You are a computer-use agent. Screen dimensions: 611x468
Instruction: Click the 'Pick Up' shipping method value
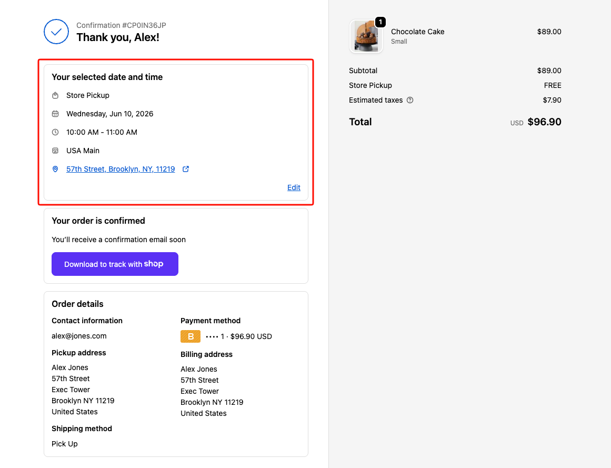(65, 444)
